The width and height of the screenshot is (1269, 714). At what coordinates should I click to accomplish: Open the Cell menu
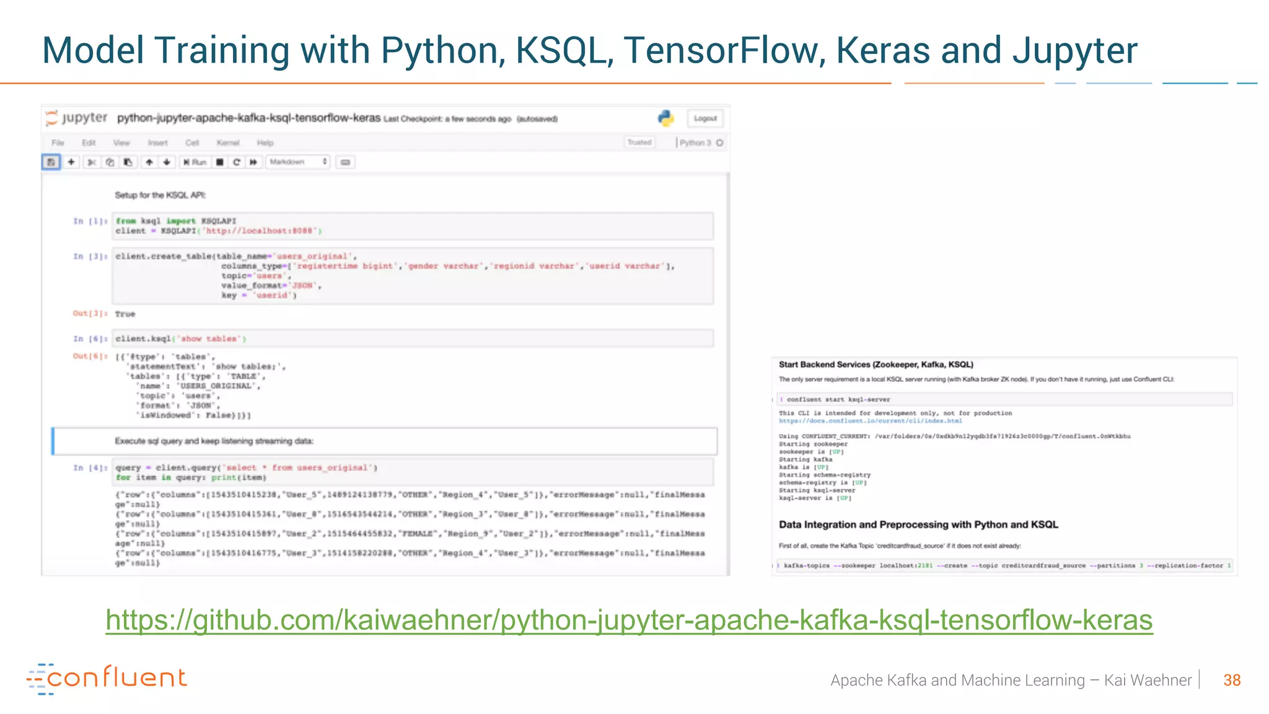[192, 143]
